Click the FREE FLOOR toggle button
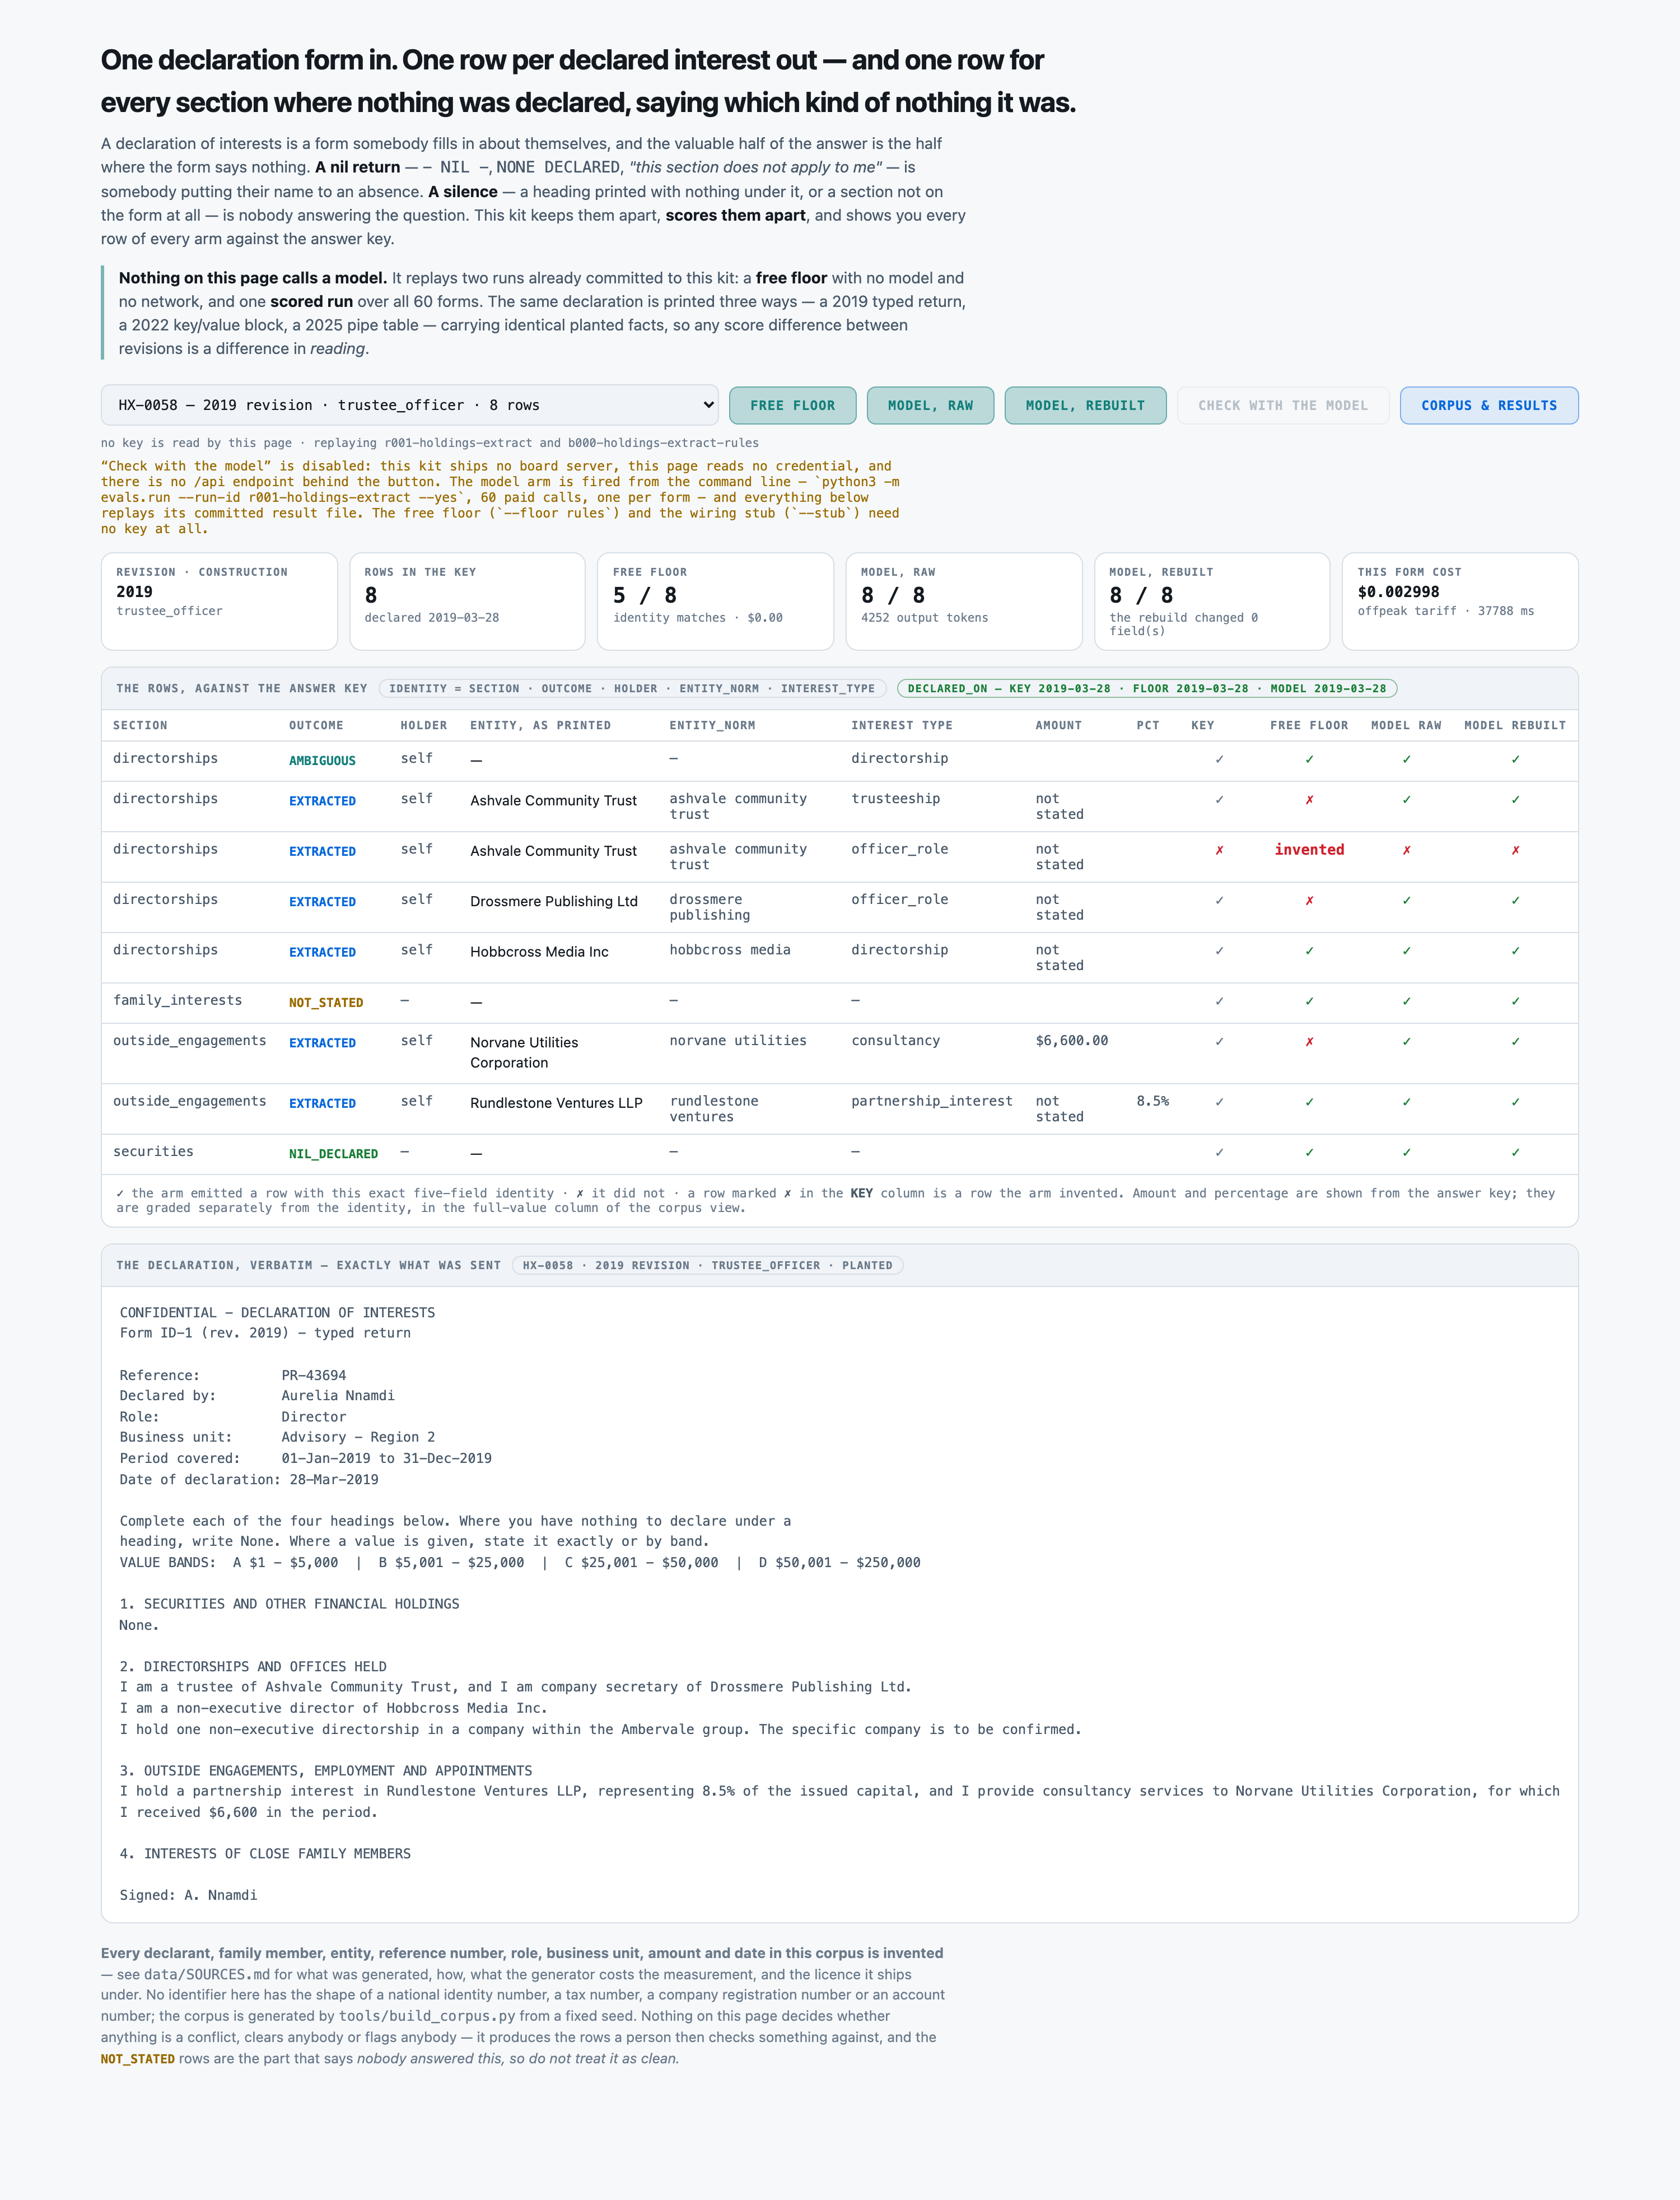The width and height of the screenshot is (1680, 2200). click(x=792, y=405)
